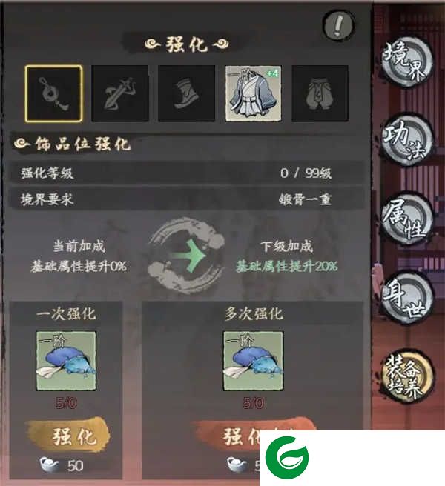Switch to the 身世 background tab
445x486 pixels.
[406, 298]
